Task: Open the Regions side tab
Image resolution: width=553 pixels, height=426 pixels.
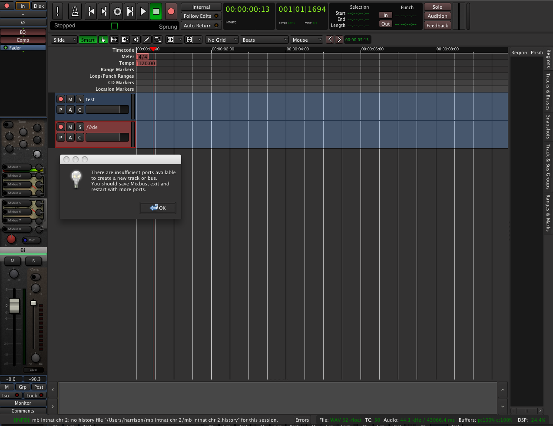Action: (548, 59)
